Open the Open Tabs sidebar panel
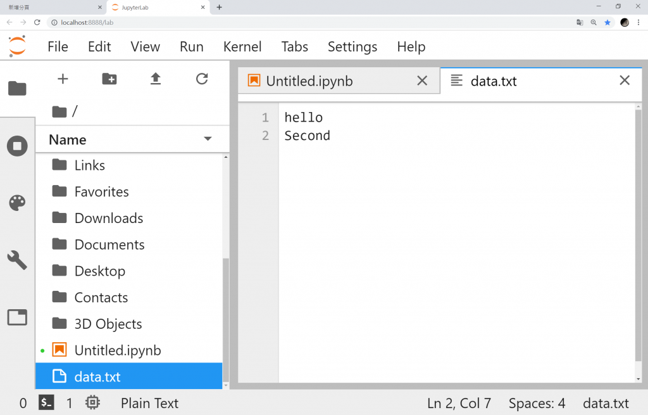 pyautogui.click(x=17, y=317)
